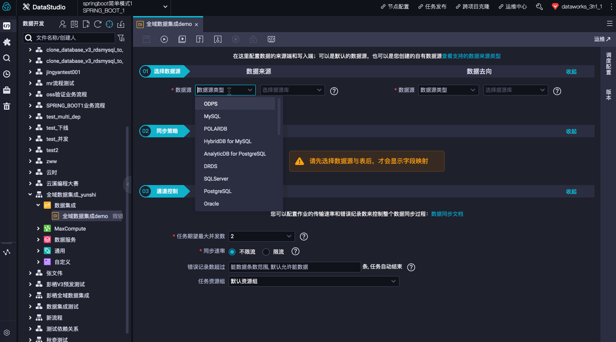
Task: Click help icon beside 同步速率 options
Action: (296, 251)
